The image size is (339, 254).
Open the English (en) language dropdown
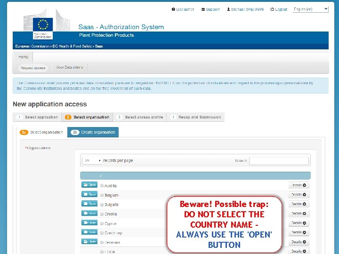310,9
